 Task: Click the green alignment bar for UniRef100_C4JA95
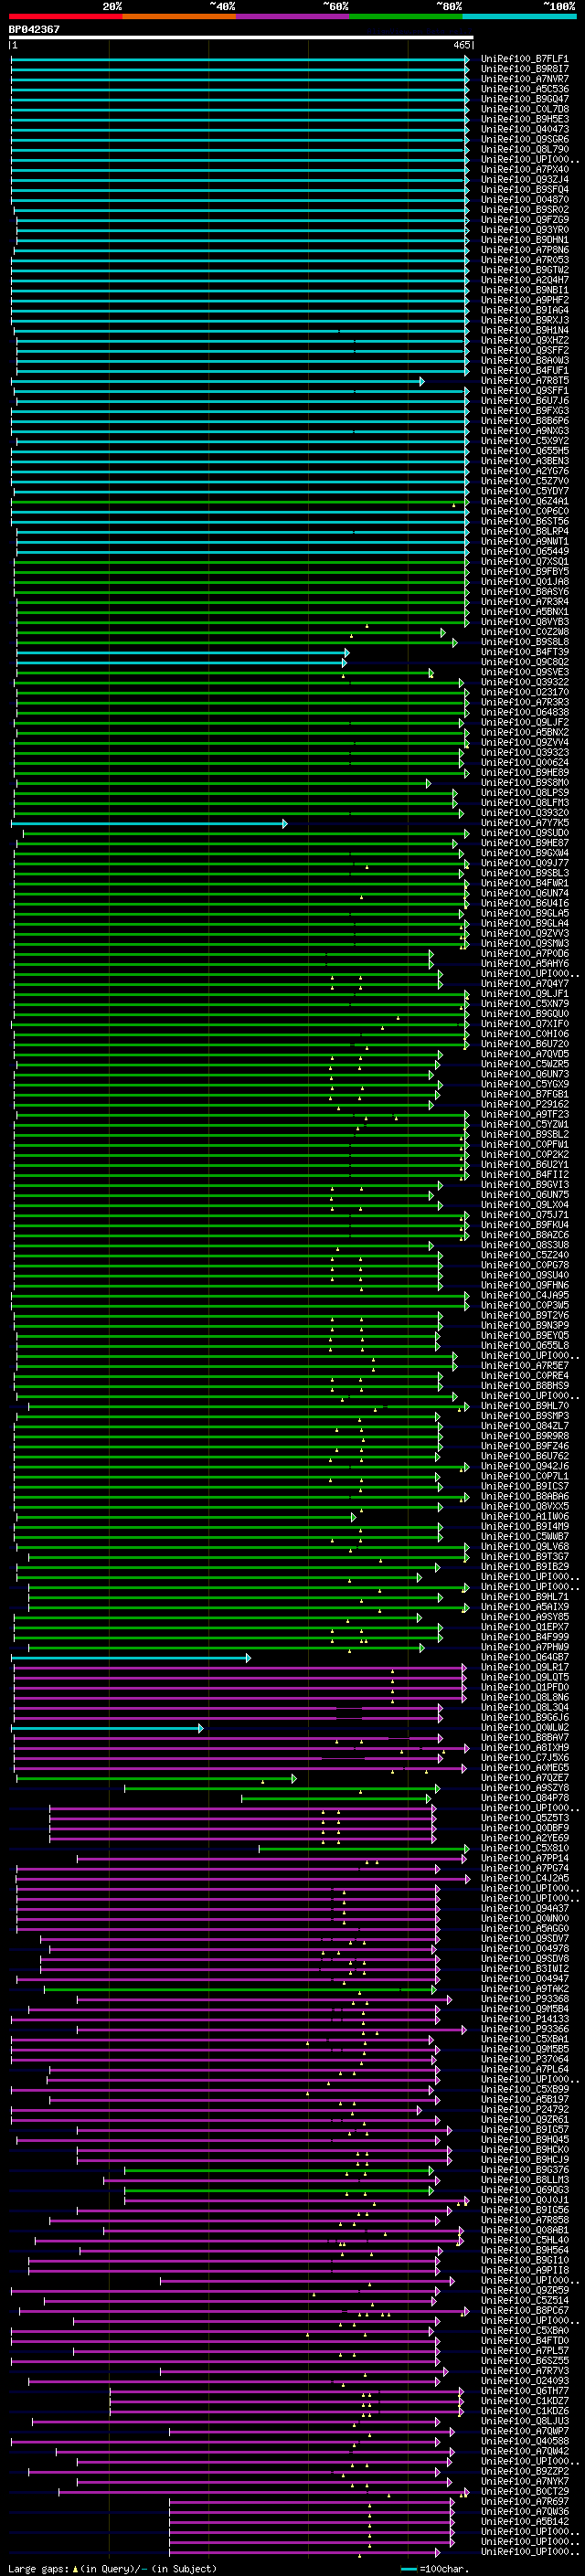(x=239, y=1295)
